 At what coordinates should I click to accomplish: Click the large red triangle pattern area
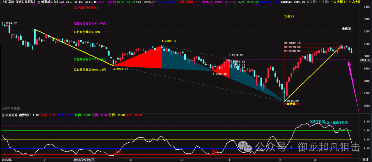(148, 59)
